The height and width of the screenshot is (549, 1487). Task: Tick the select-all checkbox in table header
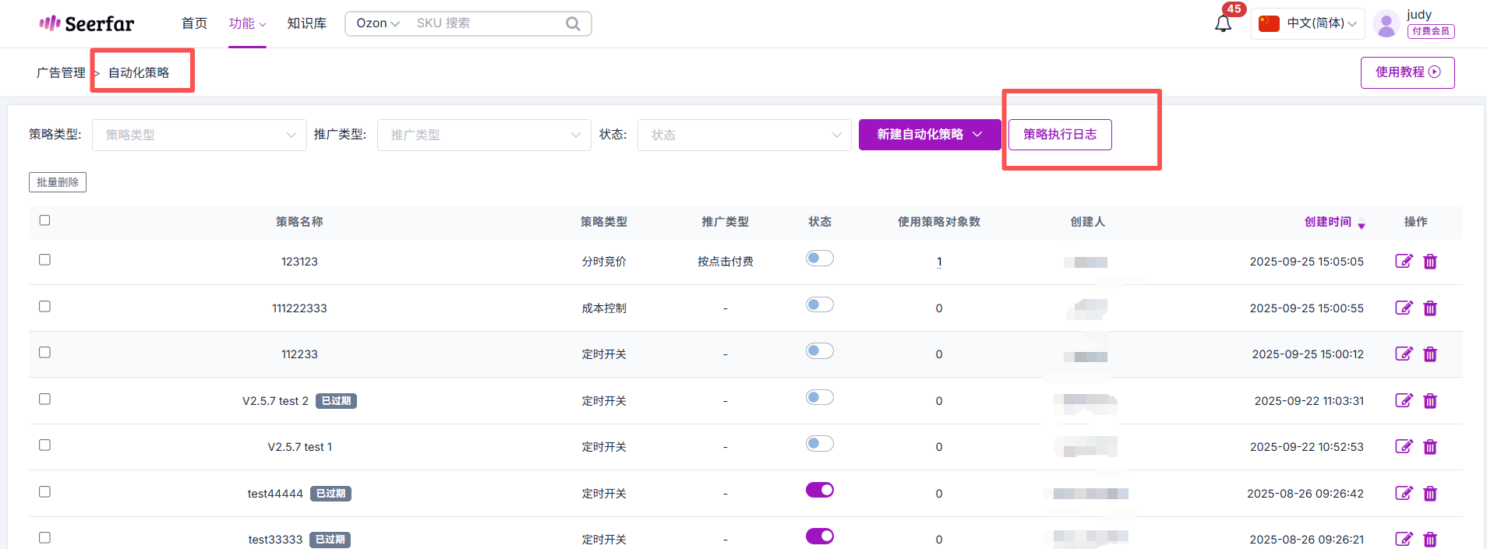click(44, 220)
